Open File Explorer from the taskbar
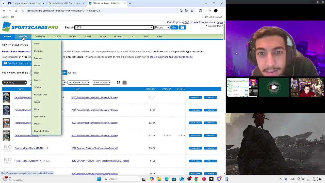 [x=159, y=179]
